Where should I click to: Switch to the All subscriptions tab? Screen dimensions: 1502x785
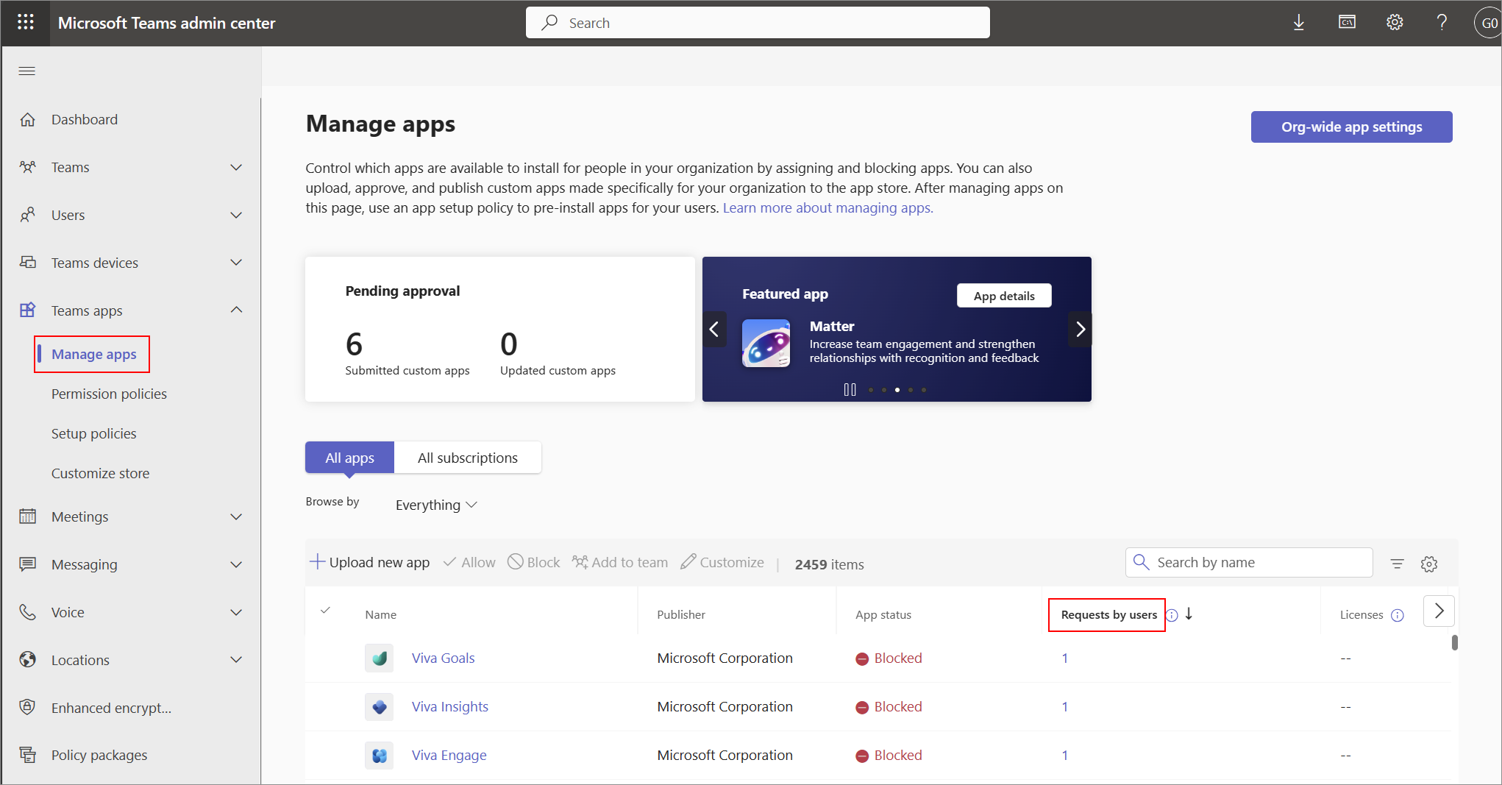(x=468, y=458)
